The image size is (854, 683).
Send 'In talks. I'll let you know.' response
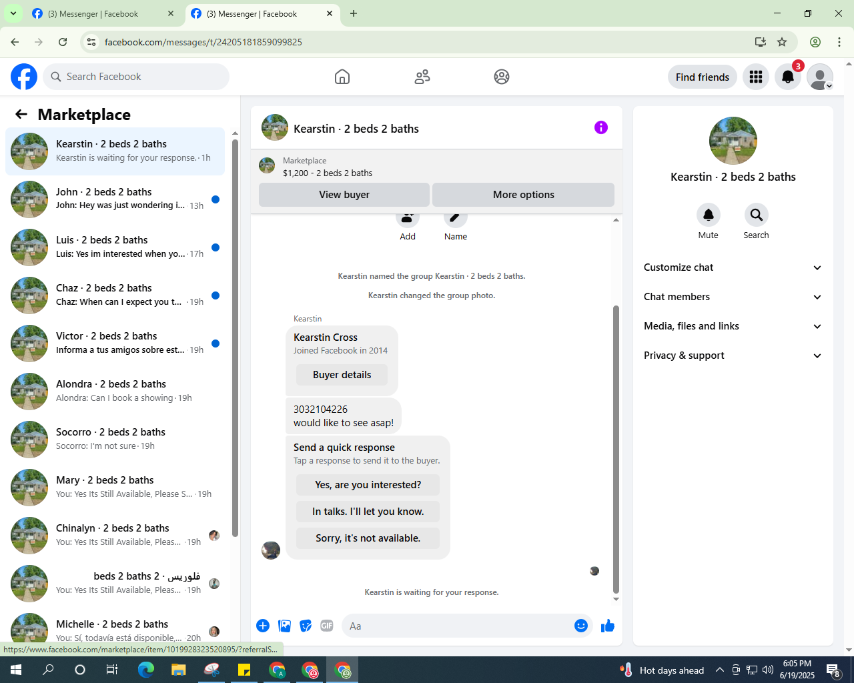pyautogui.click(x=368, y=512)
